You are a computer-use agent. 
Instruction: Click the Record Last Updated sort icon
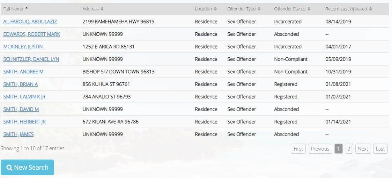tap(371, 9)
